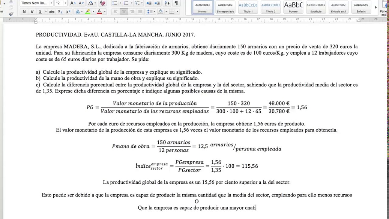Open underline style dropdown arrow
Viewport: 389px width, 219px height.
[46, 12]
